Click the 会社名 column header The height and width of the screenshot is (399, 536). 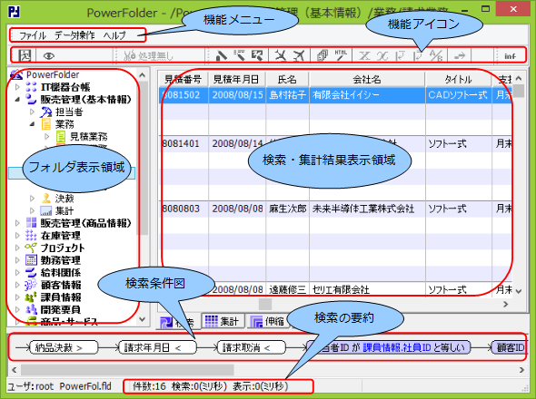[x=367, y=80]
